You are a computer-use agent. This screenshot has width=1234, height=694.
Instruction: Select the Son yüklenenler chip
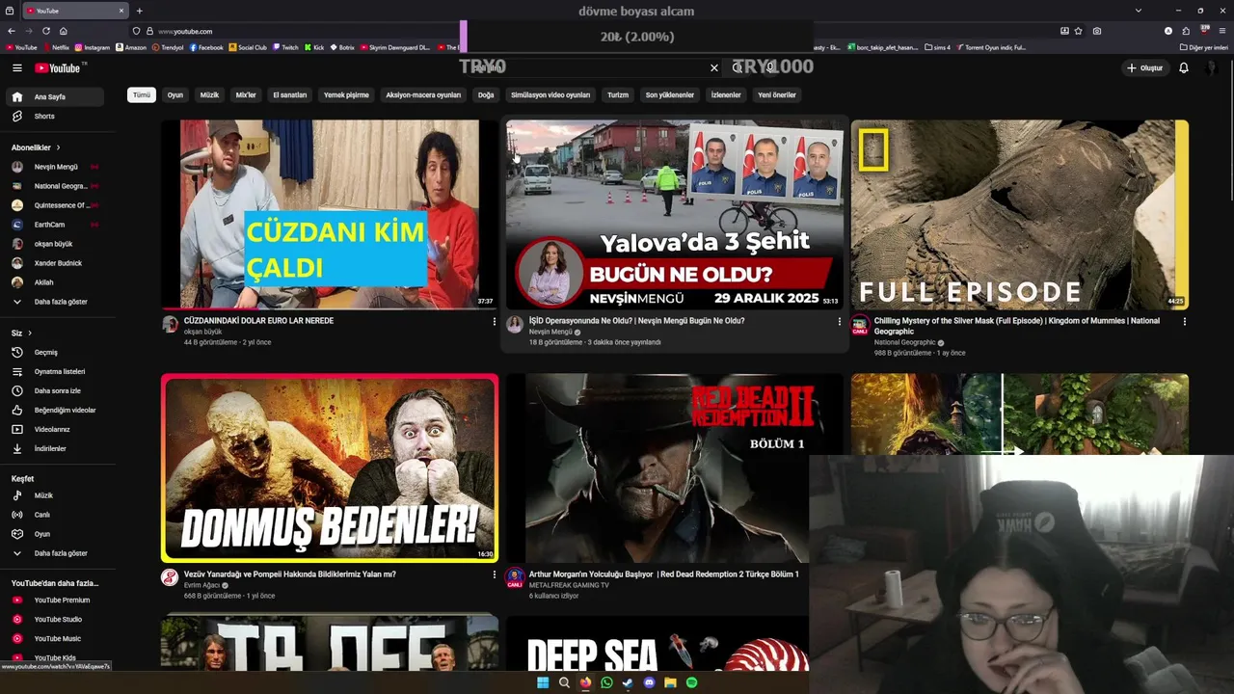670,94
